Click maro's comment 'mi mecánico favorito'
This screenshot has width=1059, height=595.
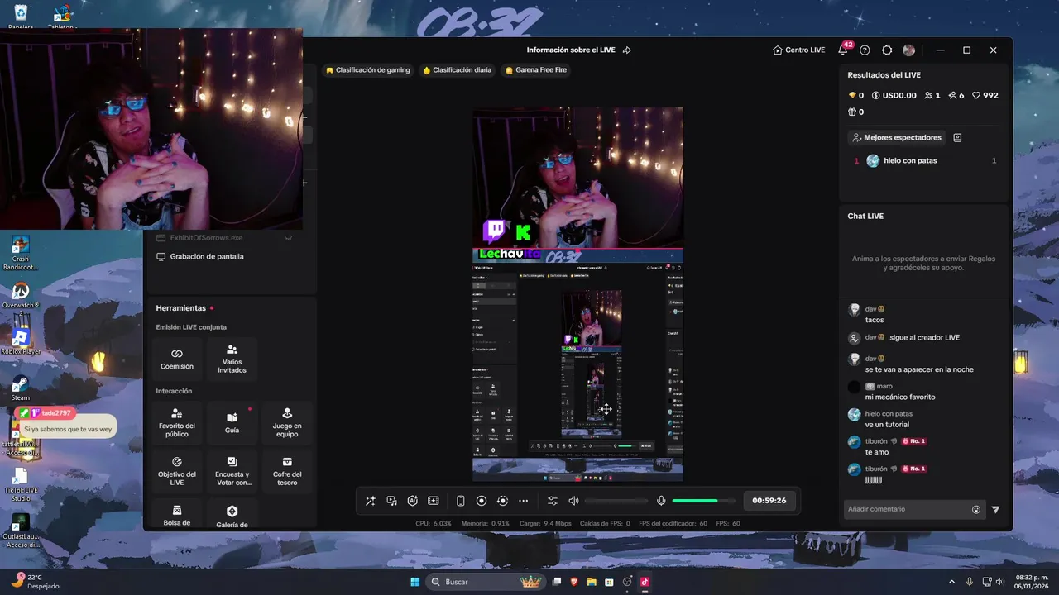pyautogui.click(x=900, y=397)
